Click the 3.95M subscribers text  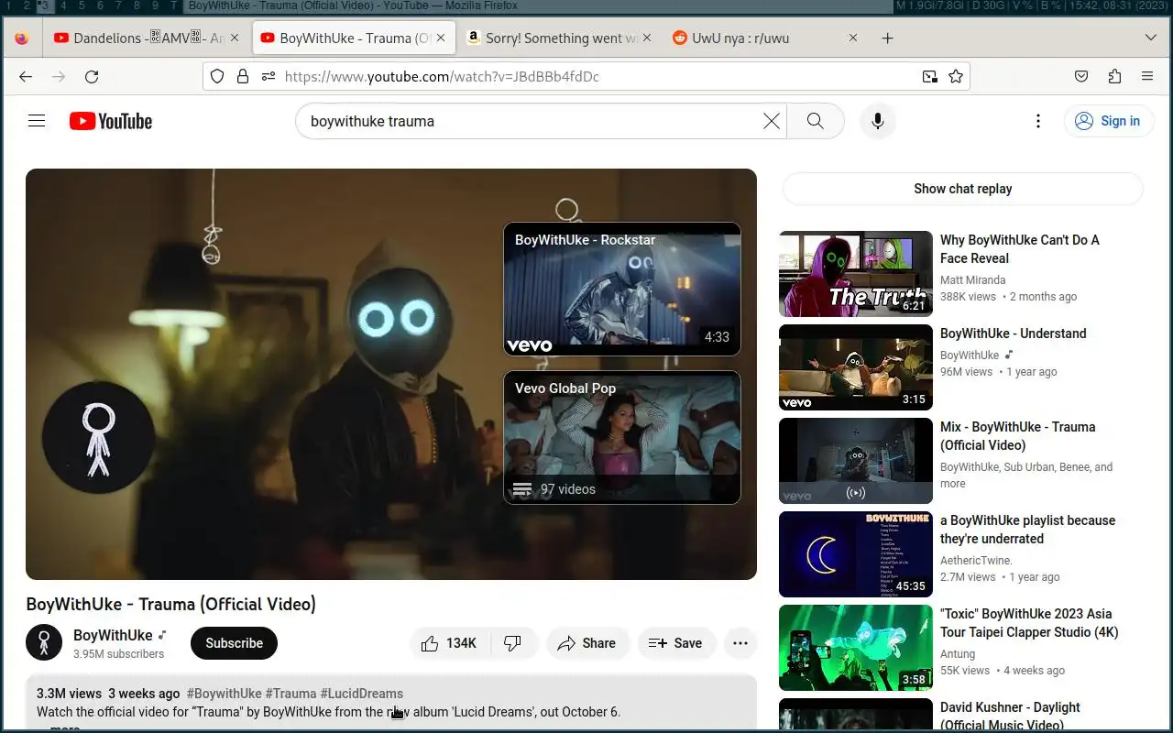(118, 654)
